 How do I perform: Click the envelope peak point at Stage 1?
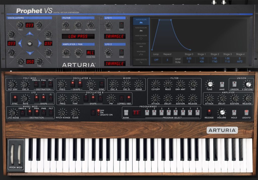click(159, 20)
